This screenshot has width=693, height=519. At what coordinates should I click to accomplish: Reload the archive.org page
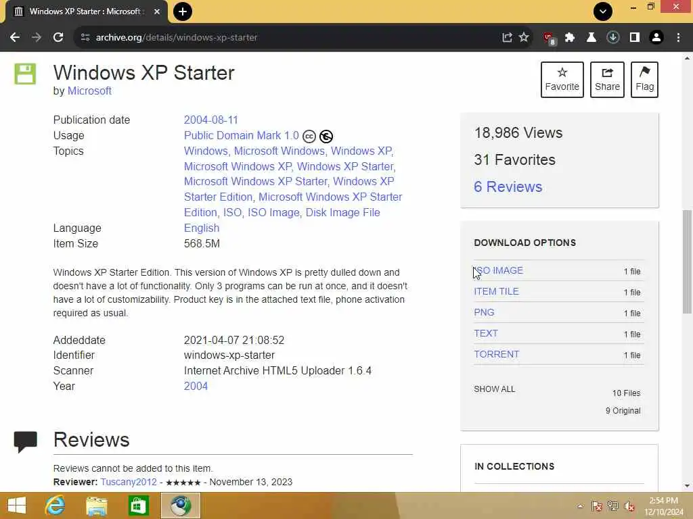pyautogui.click(x=58, y=38)
